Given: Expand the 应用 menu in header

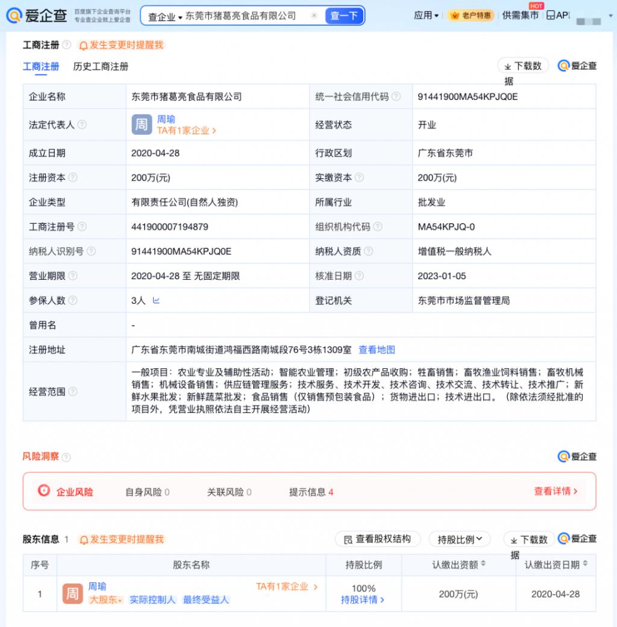Looking at the screenshot, I should pos(426,16).
